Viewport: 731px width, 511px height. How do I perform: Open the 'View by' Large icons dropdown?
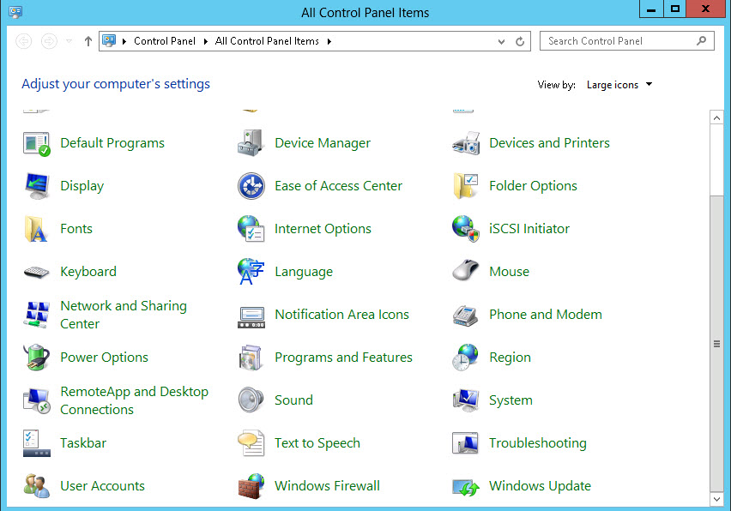click(x=619, y=84)
